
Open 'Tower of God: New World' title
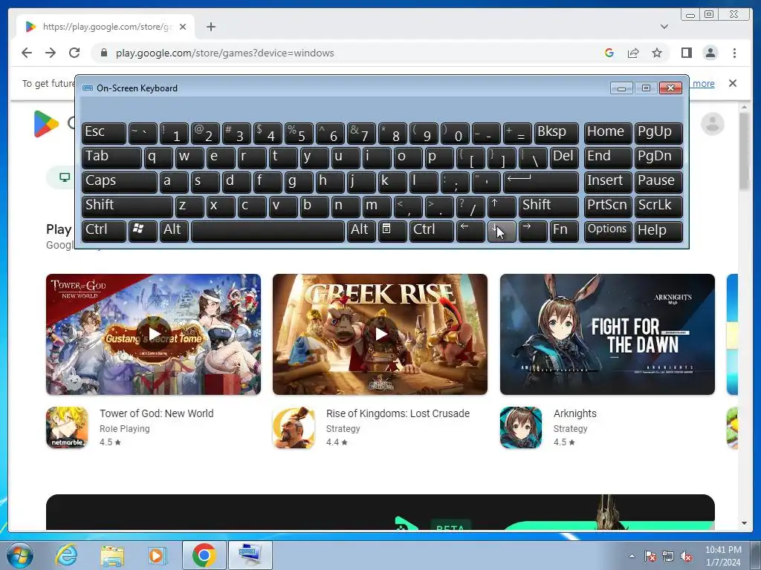(x=156, y=413)
